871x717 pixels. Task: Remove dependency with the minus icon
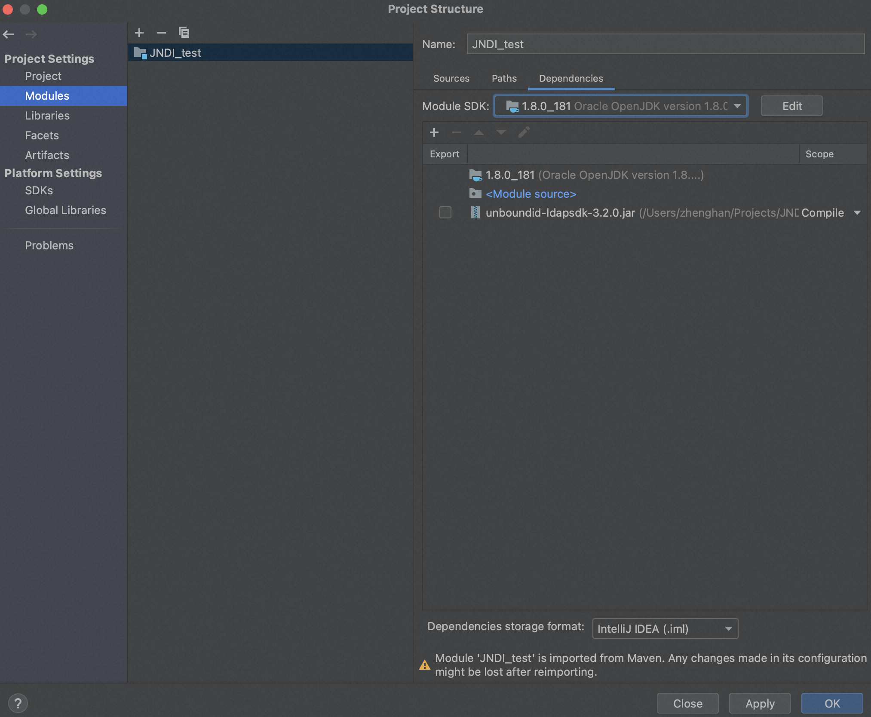click(457, 132)
